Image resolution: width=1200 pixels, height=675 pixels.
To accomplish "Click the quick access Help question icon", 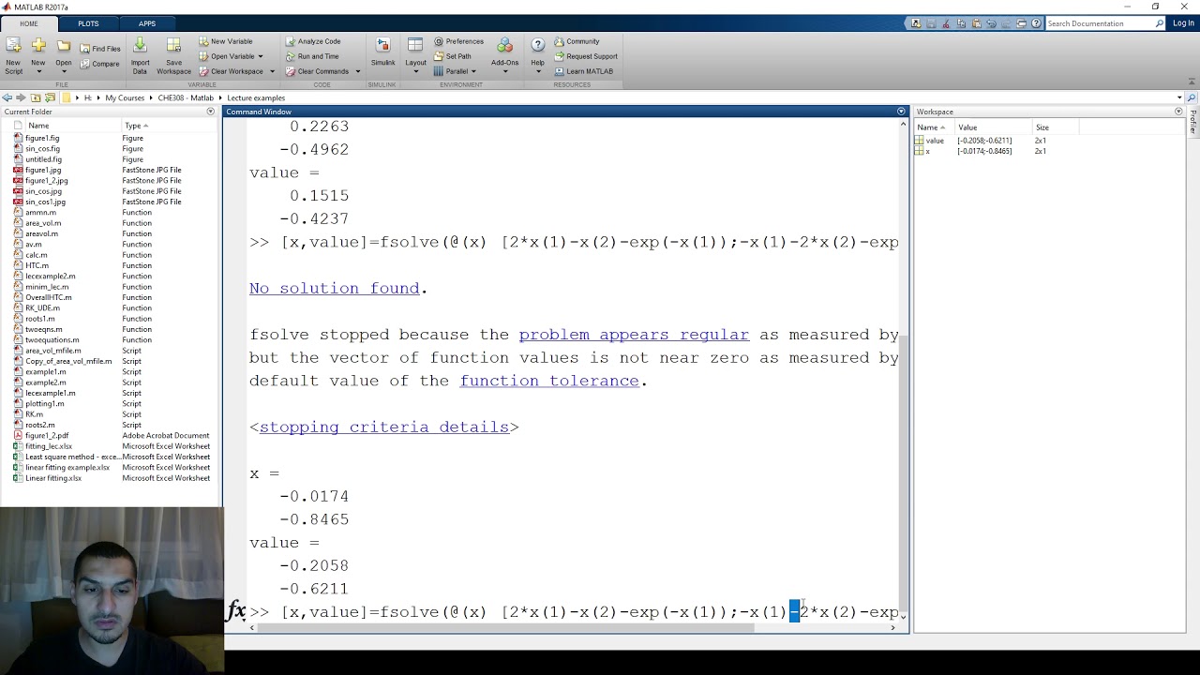I will 1036,23.
